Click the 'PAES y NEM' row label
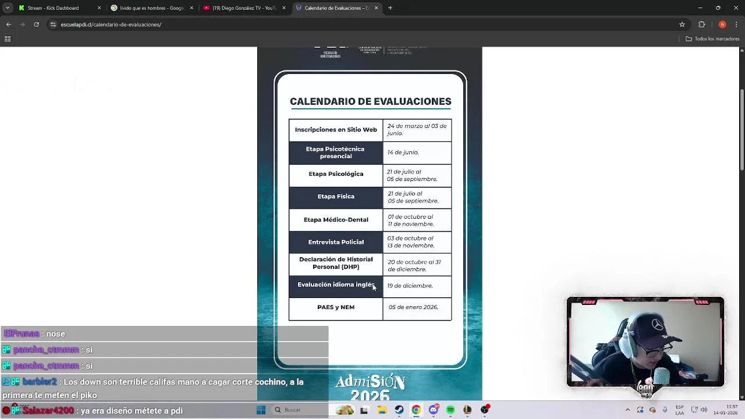The width and height of the screenshot is (745, 419). (x=336, y=307)
